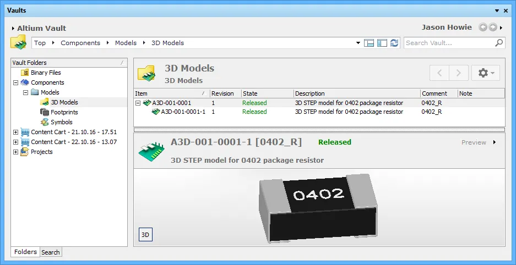Click Released state of A3D-001-0001-1 row

(254, 112)
